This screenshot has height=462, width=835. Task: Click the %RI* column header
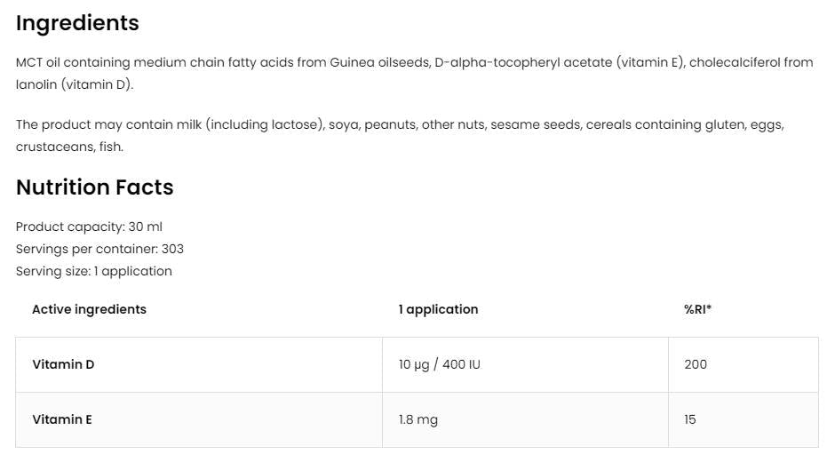pos(697,309)
